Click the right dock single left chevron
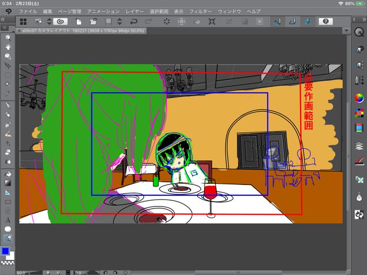 pos(355,19)
